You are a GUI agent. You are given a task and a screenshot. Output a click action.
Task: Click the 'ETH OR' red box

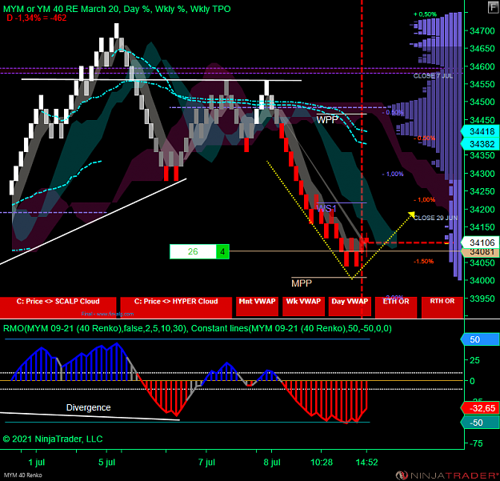tap(396, 307)
